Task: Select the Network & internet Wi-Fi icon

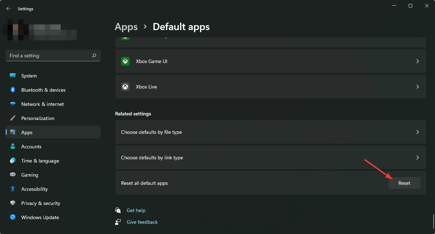Action: 13,104
